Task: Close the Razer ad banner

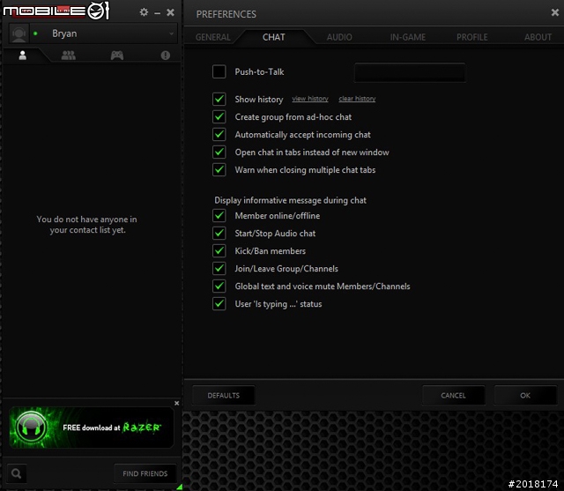Action: 176,403
